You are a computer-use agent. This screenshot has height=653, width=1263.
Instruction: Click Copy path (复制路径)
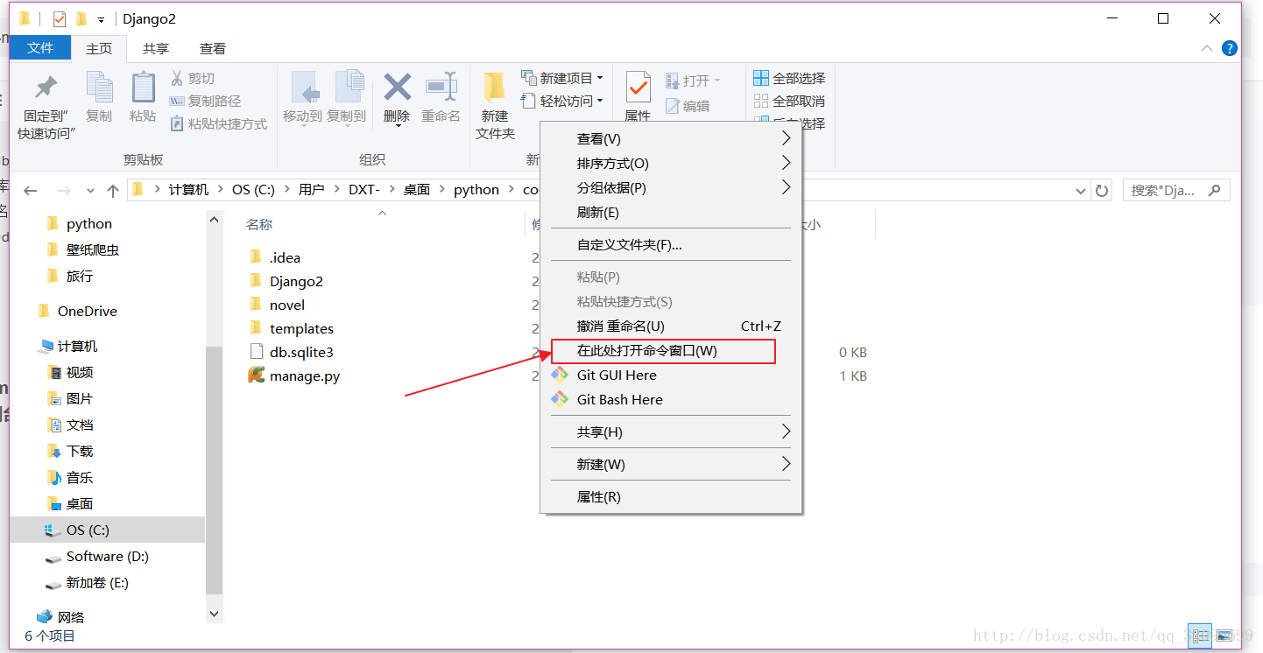[205, 102]
